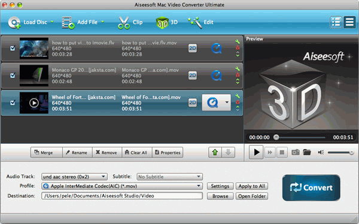Image resolution: width=359 pixels, height=224 pixels.
Task: Uncheck the Monaco GP video checkbox
Action: click(13, 75)
